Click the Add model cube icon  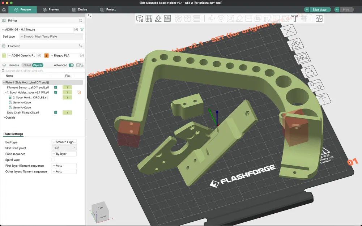click(140, 18)
